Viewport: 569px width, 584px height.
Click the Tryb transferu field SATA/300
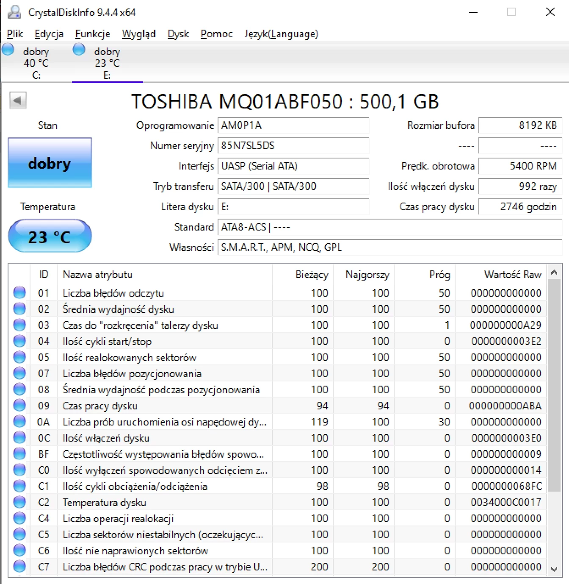293,186
